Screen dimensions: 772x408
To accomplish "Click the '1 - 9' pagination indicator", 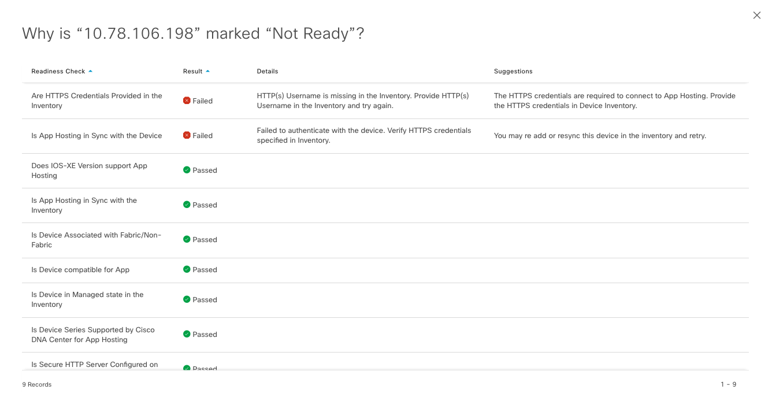I will pyautogui.click(x=728, y=384).
